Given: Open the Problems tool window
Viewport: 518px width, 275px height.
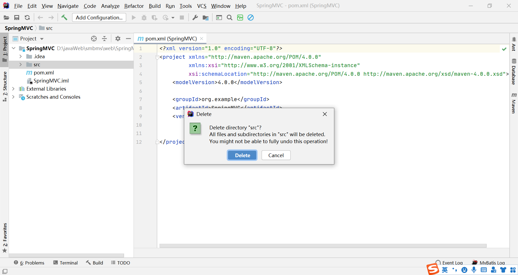Looking at the screenshot, I should [x=29, y=263].
